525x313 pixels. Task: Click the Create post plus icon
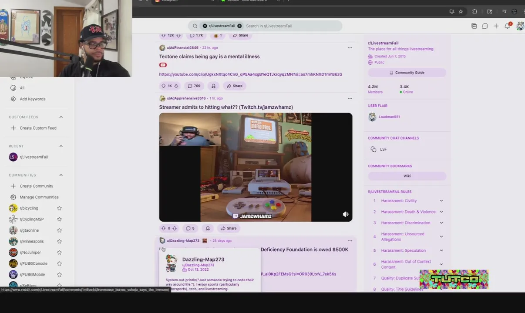(x=496, y=26)
